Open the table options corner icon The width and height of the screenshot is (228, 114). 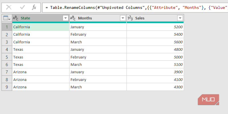[x=7, y=18]
